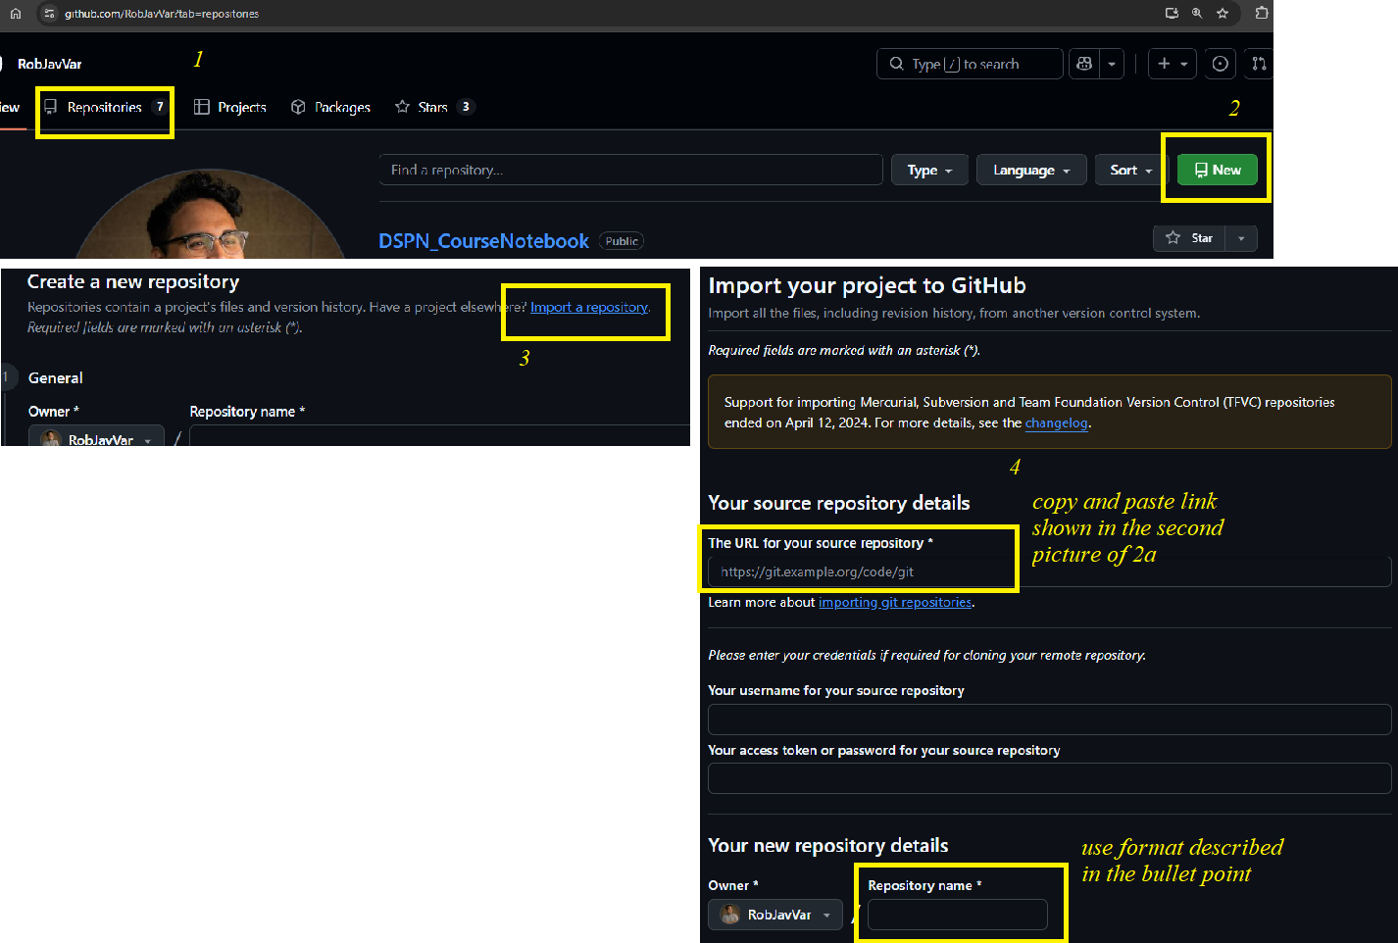The height and width of the screenshot is (943, 1398).
Task: Open the Type filter dropdown
Action: point(929,170)
